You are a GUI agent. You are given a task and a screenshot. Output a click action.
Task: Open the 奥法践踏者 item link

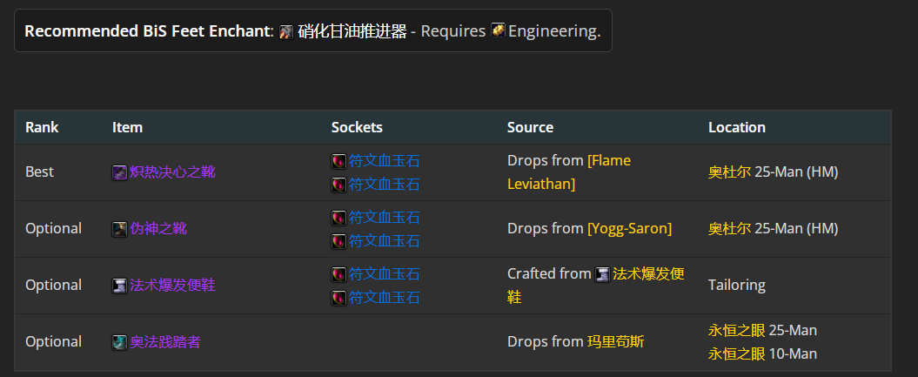(165, 342)
